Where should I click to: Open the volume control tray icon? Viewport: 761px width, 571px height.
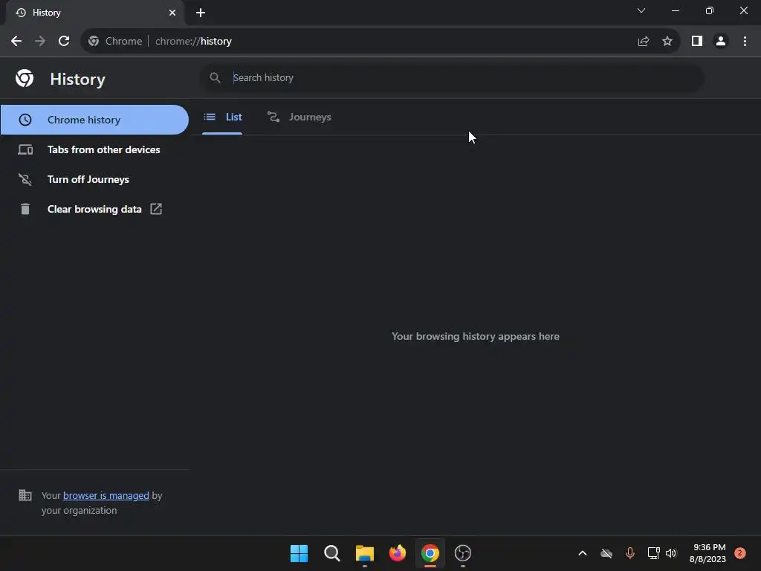[x=671, y=553]
